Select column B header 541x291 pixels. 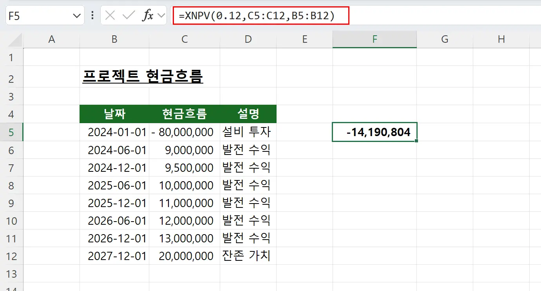click(x=114, y=39)
